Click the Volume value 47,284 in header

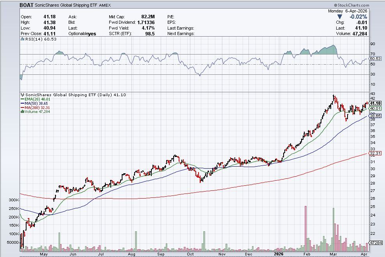360,34
